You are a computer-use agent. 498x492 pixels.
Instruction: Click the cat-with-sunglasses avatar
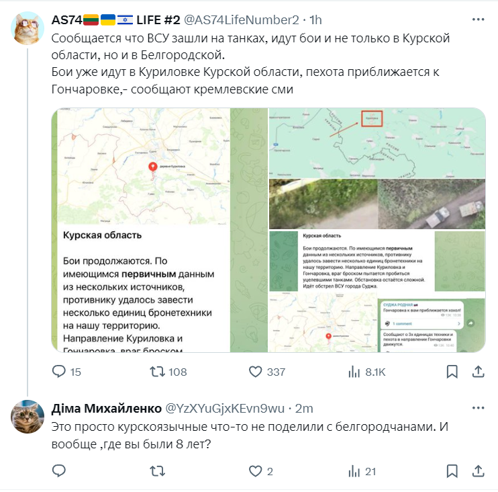(28, 28)
